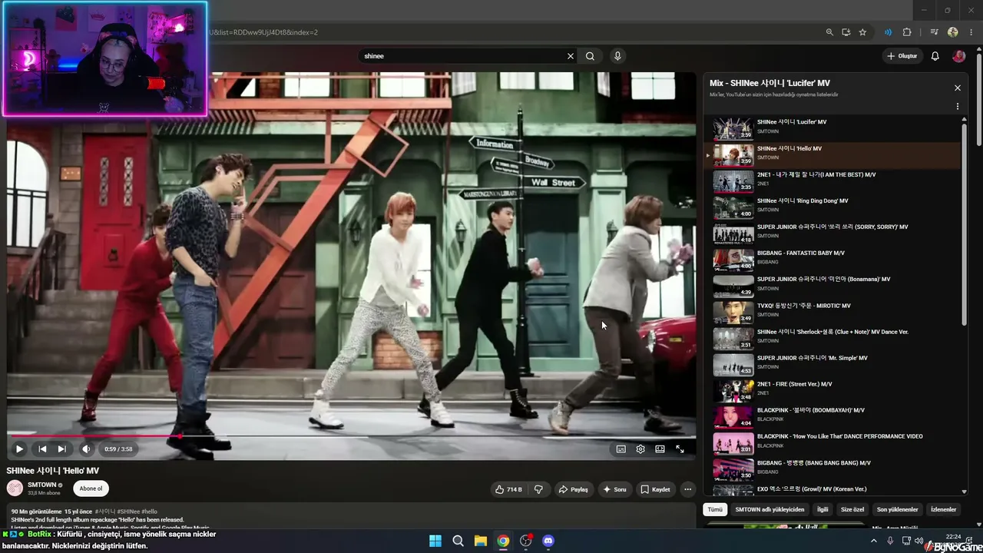Play SUPER JUNIOR 'Bonamana' MV

[x=832, y=285]
